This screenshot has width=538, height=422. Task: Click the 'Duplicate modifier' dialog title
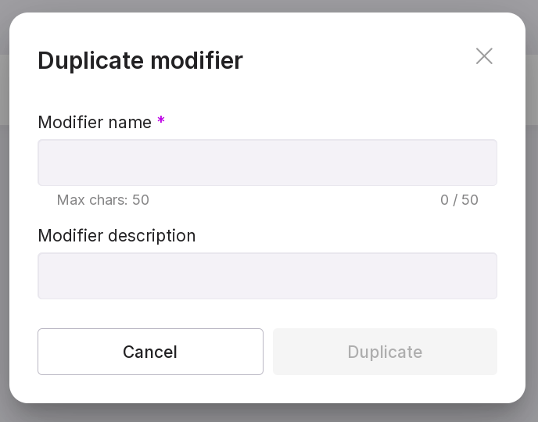pyautogui.click(x=140, y=60)
